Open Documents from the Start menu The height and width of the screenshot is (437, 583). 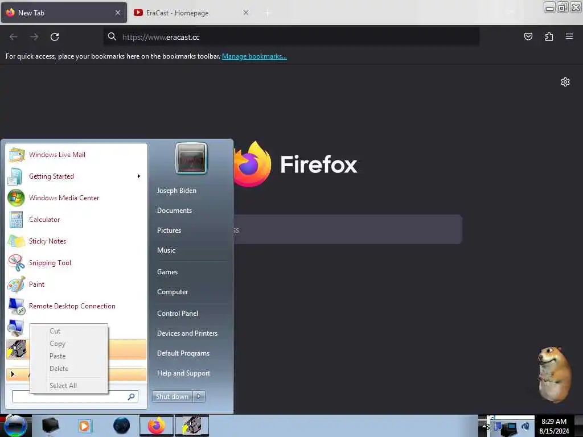[x=174, y=211]
